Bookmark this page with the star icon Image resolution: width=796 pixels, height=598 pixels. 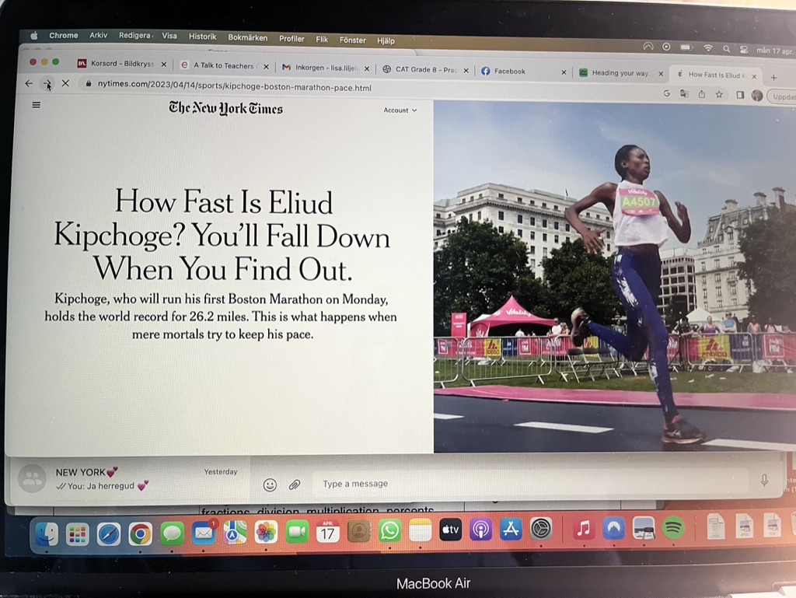click(719, 94)
